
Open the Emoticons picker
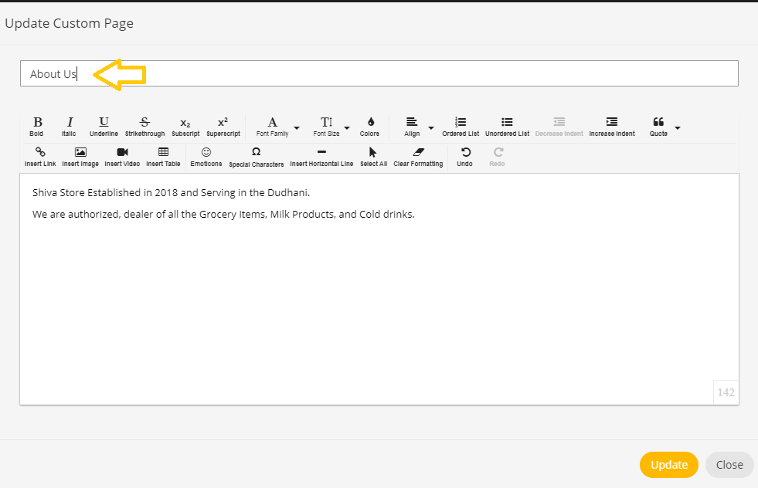(x=206, y=157)
